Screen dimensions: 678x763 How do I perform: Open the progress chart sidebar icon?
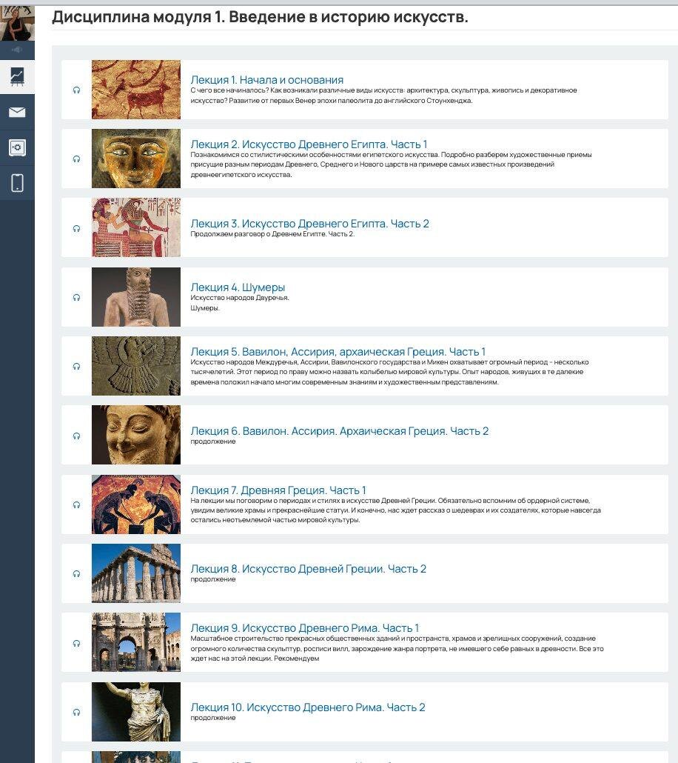point(17,77)
